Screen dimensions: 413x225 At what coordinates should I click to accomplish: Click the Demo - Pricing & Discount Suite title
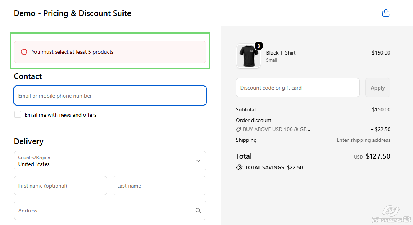click(x=72, y=13)
